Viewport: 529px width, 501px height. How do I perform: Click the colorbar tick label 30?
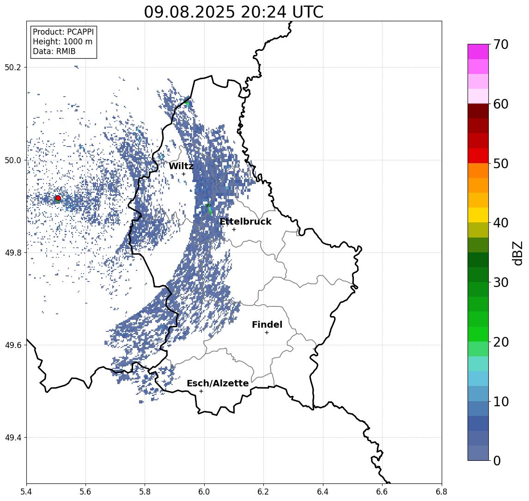501,282
